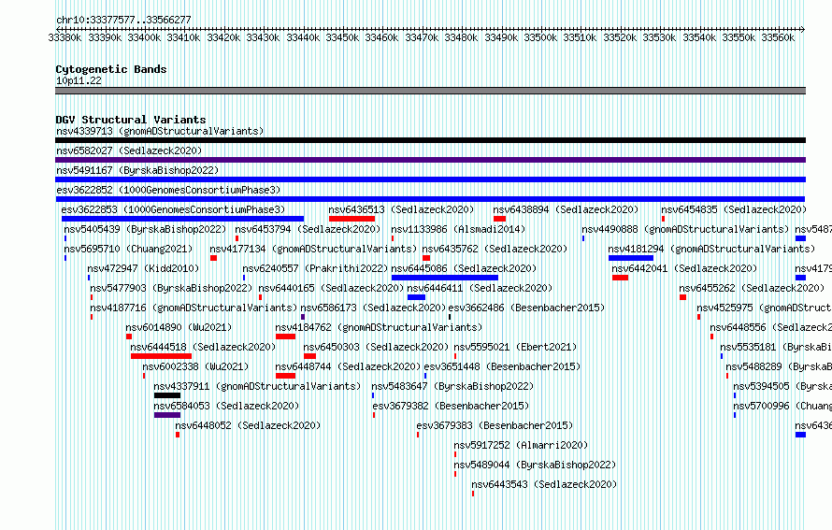Open nsv5595021 (Ebert2021) label
The width and height of the screenshot is (832, 530).
pyautogui.click(x=515, y=347)
